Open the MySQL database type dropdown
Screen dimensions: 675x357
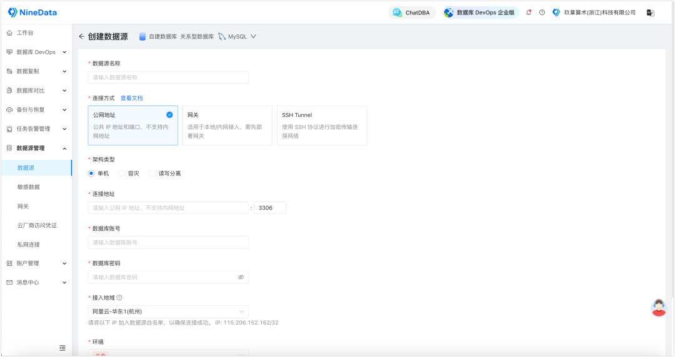click(x=253, y=37)
